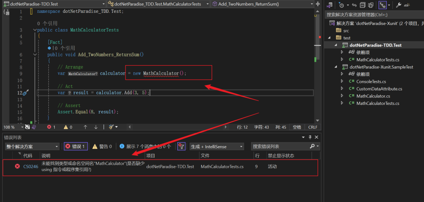Open the code cleanup dropdown arrow

click(x=116, y=127)
